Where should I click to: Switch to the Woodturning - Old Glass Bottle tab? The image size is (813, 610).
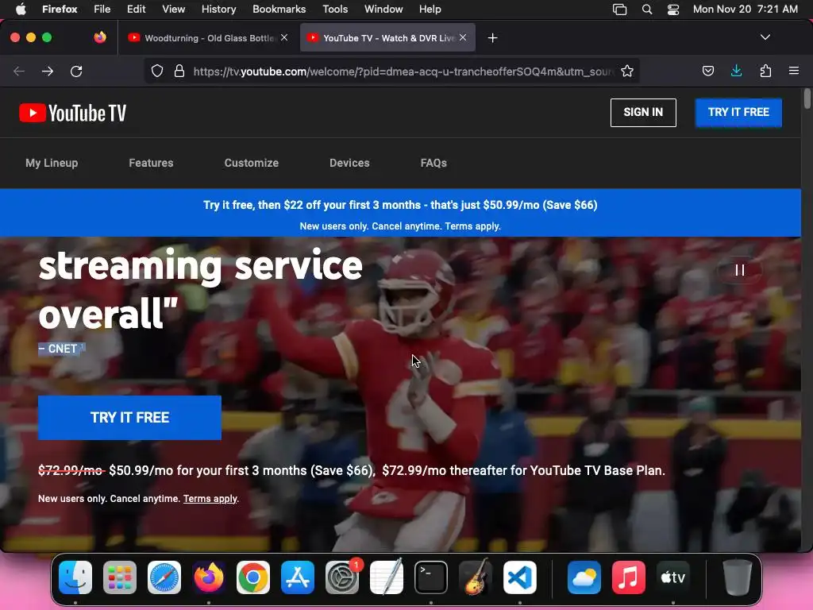point(209,38)
